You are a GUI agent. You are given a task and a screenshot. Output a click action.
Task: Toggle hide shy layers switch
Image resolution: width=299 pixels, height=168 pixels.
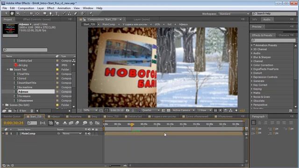65,123
